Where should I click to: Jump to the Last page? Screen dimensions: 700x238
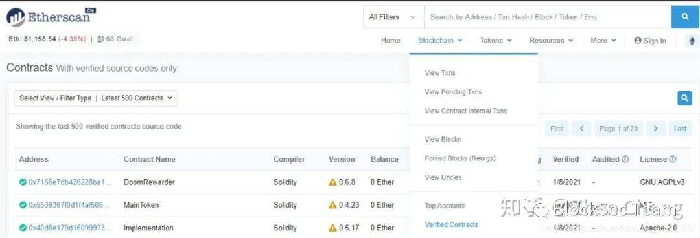681,129
